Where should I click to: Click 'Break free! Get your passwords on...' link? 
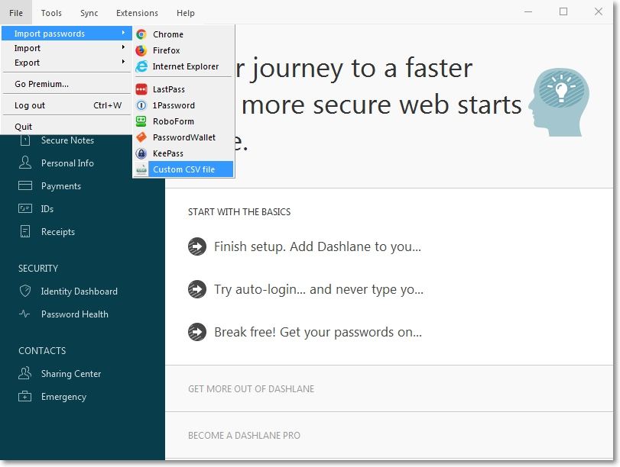pyautogui.click(x=318, y=332)
